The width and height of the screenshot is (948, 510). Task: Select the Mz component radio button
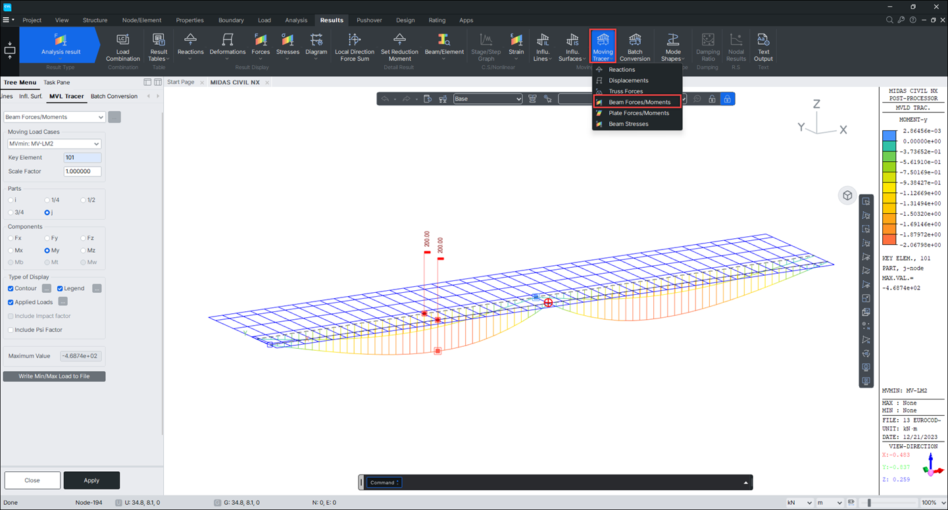(83, 251)
